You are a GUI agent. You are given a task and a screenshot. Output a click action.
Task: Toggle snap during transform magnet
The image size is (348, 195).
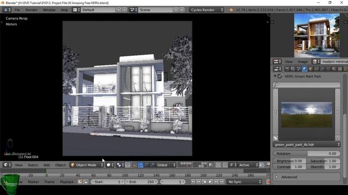pyautogui.click(x=225, y=165)
